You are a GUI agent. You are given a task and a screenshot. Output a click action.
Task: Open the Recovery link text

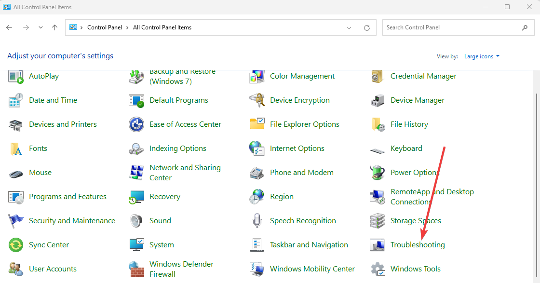coord(164,197)
